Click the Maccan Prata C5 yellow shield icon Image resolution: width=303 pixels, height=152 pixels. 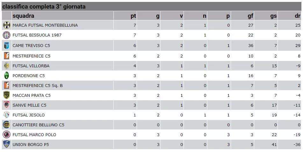[x=7, y=95]
